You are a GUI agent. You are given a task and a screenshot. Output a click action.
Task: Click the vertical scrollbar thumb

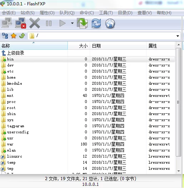tap(179, 102)
